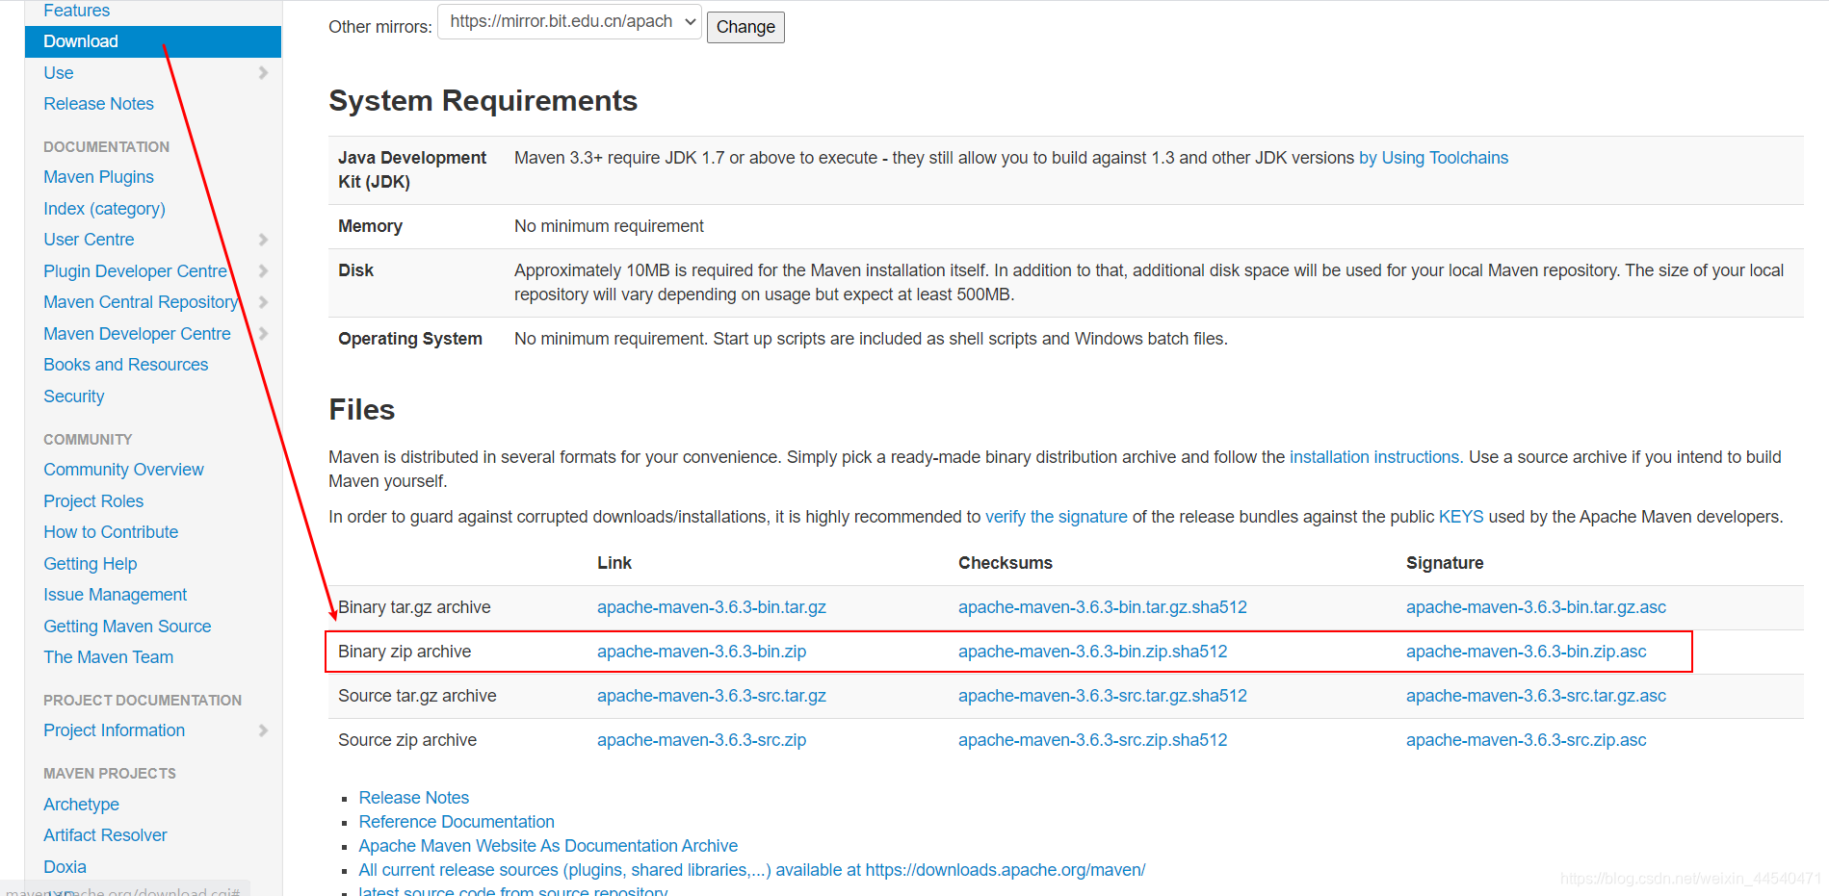This screenshot has width=1829, height=896.
Task: Expand Maven Developer Centre chevron
Action: [x=263, y=334]
